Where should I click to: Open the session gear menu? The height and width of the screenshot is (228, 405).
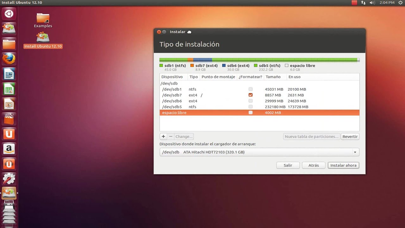point(400,3)
